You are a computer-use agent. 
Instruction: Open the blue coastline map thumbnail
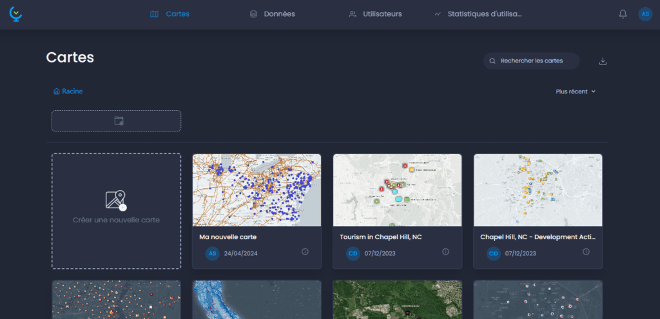coord(257,300)
